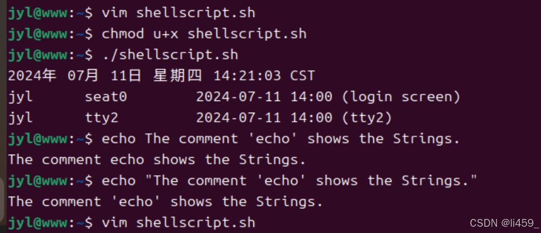Click the './shellscript.sh' command text
541x233 pixels.
[170, 55]
